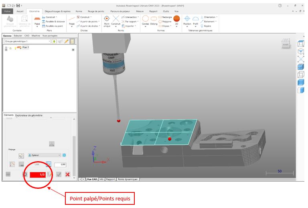
Task: Select the Point unique tool
Action: coord(107,21)
